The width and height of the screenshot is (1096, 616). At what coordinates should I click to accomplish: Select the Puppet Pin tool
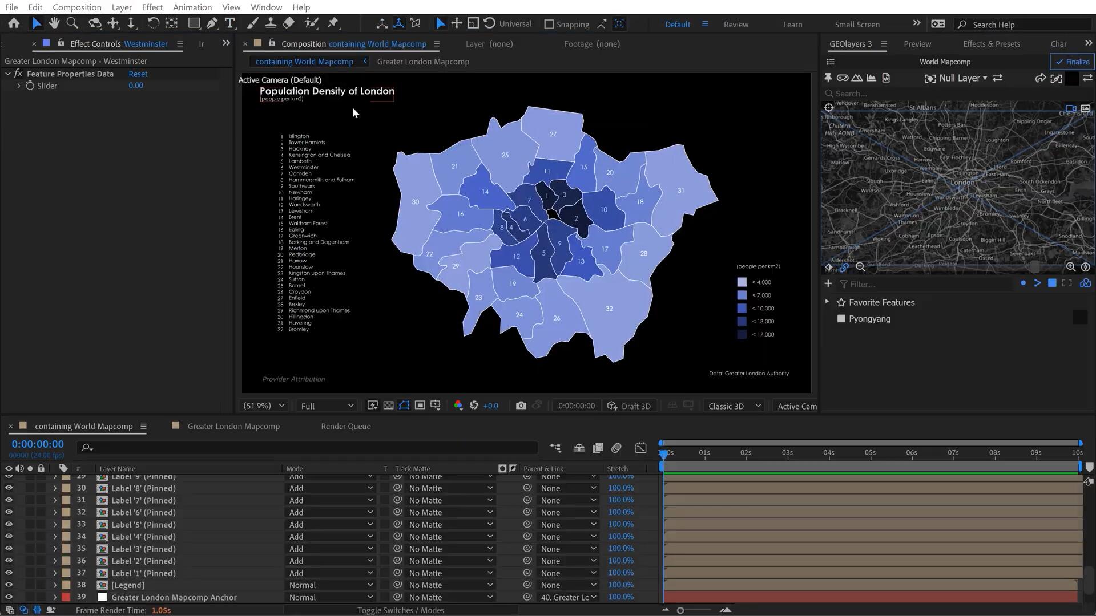(333, 23)
